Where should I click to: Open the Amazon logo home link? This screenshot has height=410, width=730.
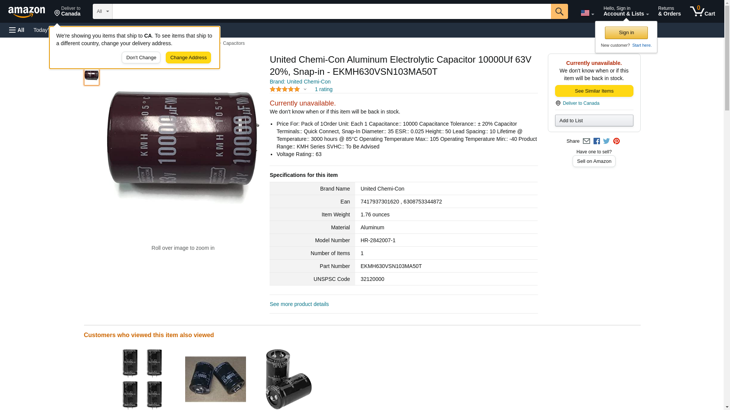pos(27,12)
